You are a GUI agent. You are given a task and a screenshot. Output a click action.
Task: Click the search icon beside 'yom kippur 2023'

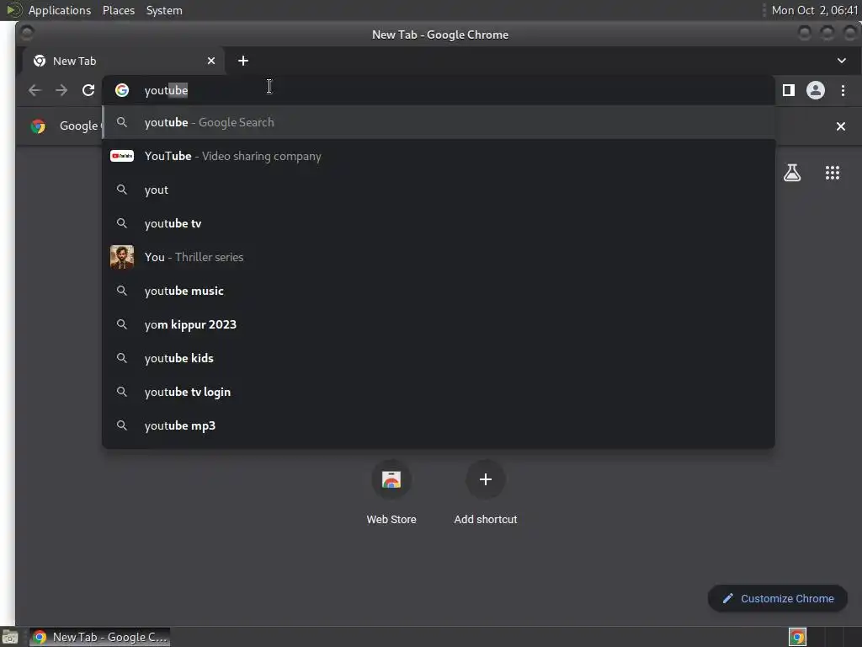click(x=122, y=324)
